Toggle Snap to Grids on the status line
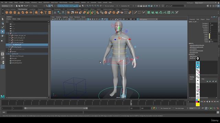This screenshot has height=123, width=220. point(87,6)
